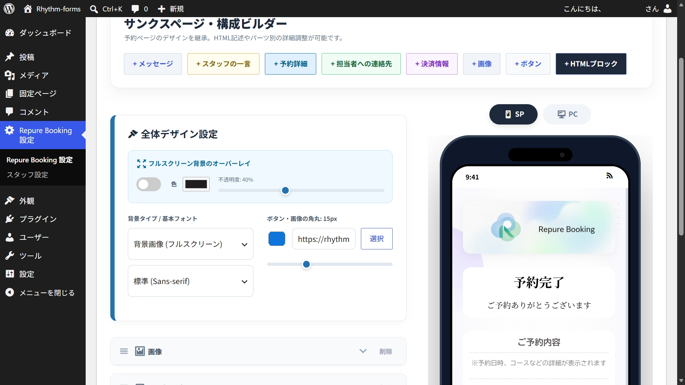Click the Ctrl+K search magnifier icon
Screen dimensions: 685x385
pyautogui.click(x=94, y=9)
